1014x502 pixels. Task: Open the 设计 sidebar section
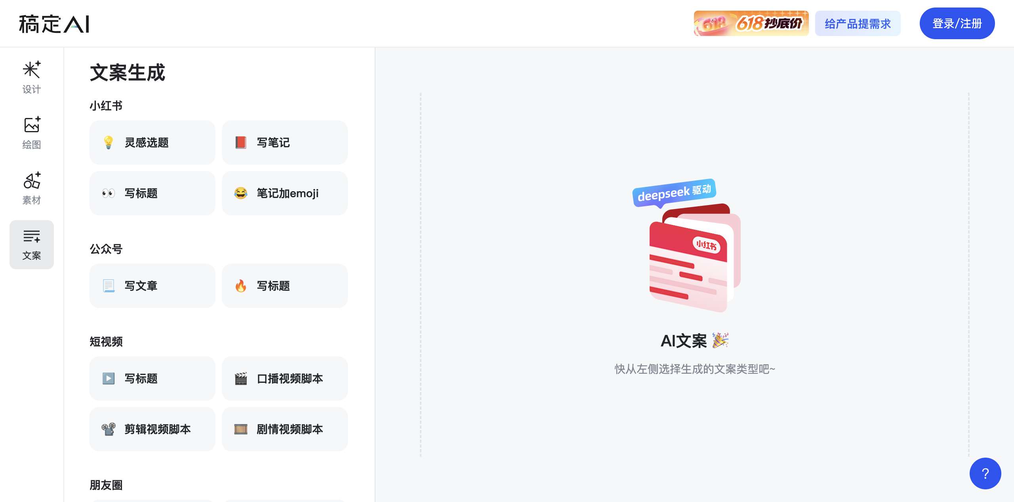[31, 77]
